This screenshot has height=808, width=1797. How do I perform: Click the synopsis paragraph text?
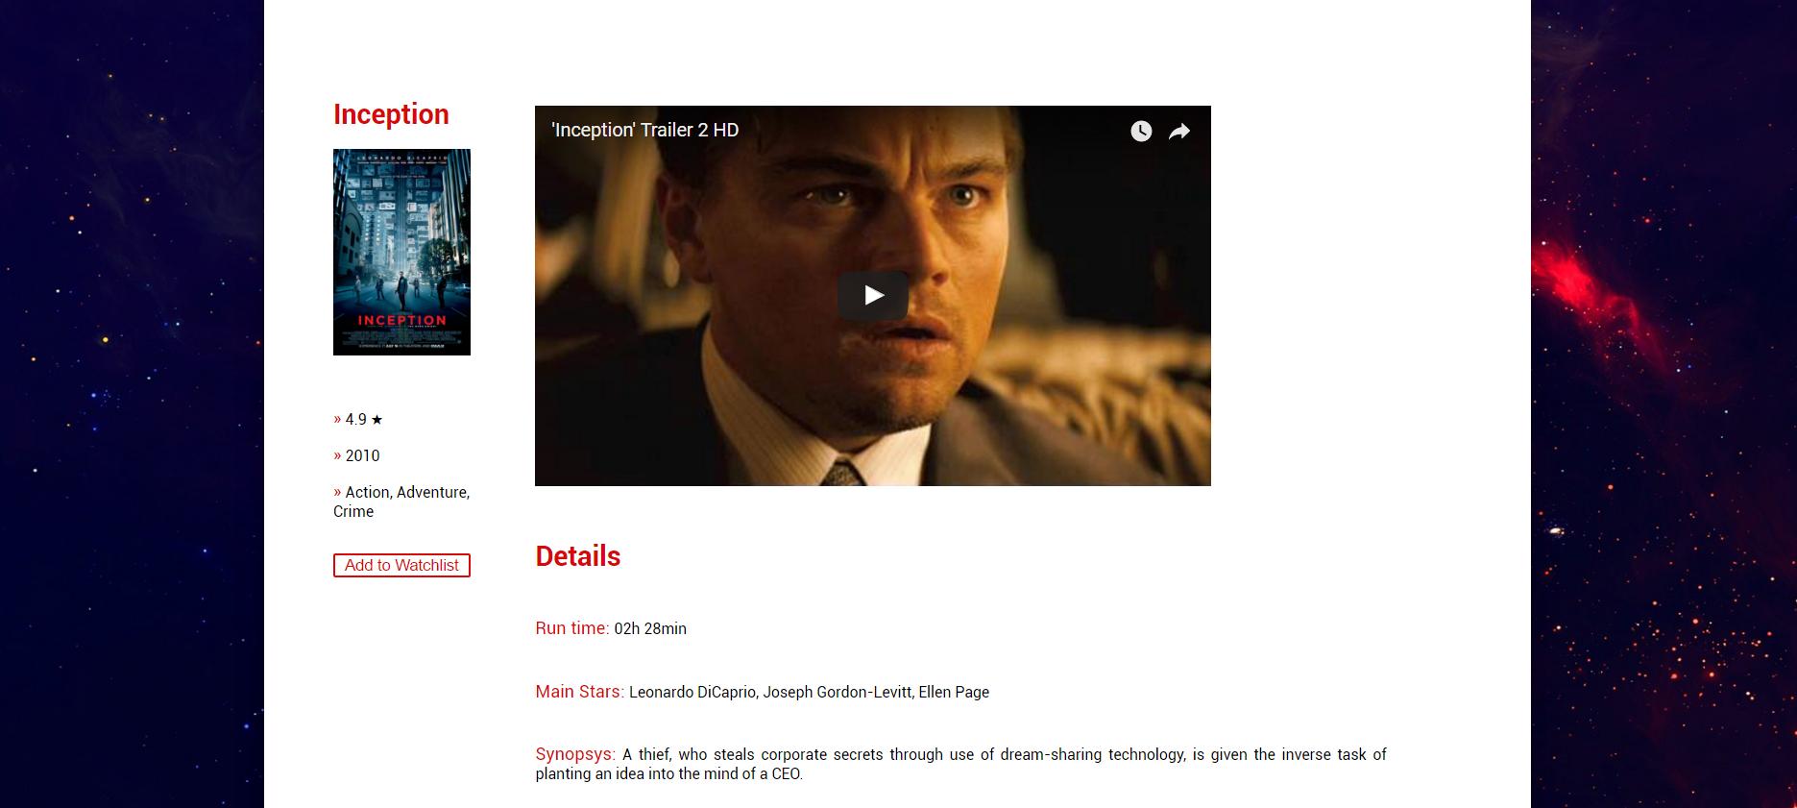pyautogui.click(x=960, y=764)
